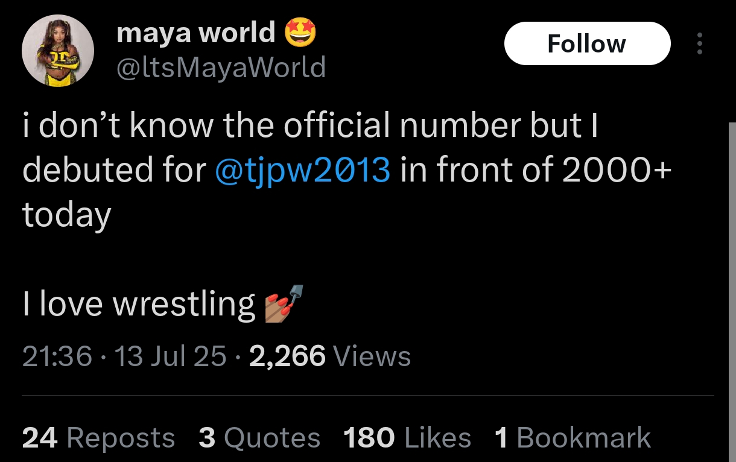736x462 pixels.
Task: Open the @ltsMayaWorld handle
Action: pyautogui.click(x=220, y=67)
